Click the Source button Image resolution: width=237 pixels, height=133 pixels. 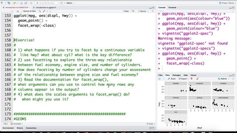[142, 11]
